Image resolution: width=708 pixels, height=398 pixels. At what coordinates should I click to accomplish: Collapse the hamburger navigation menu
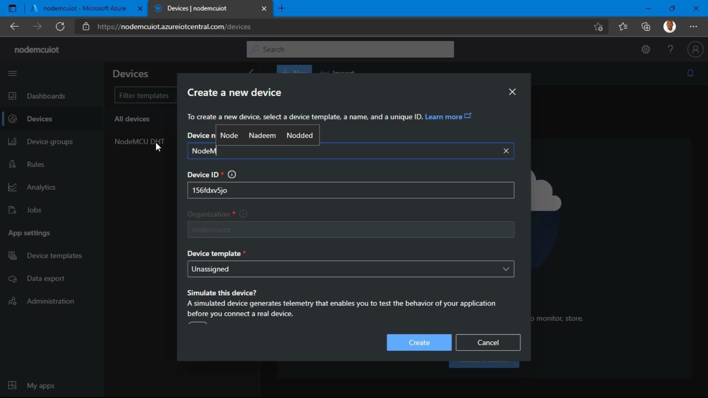point(13,73)
